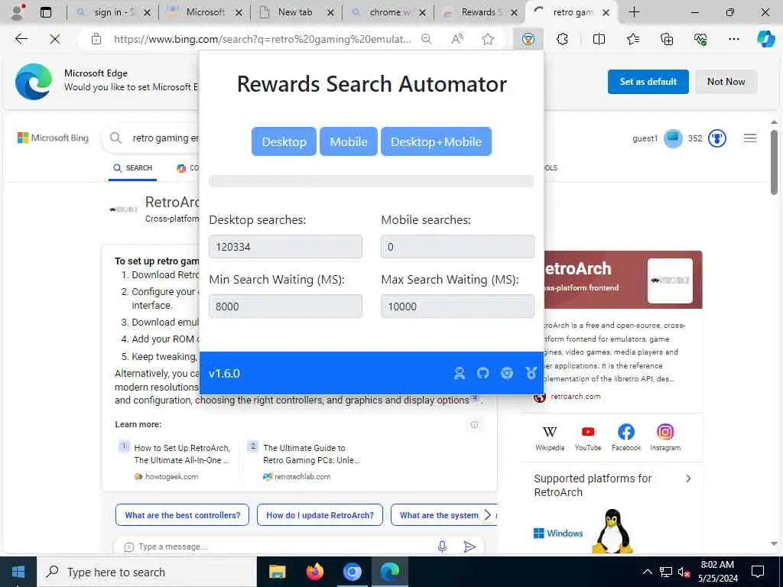The height and width of the screenshot is (587, 783).
Task: Click the Desktop searches input field
Action: [286, 247]
